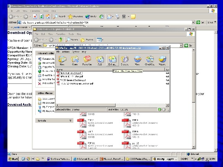Click Download Application link on web page
The image size is (223, 167).
point(20,105)
